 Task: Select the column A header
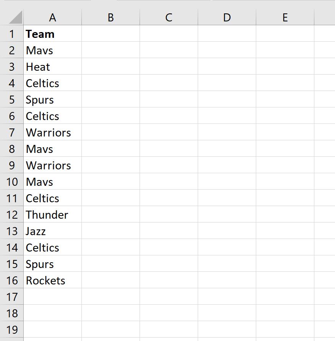(x=52, y=18)
